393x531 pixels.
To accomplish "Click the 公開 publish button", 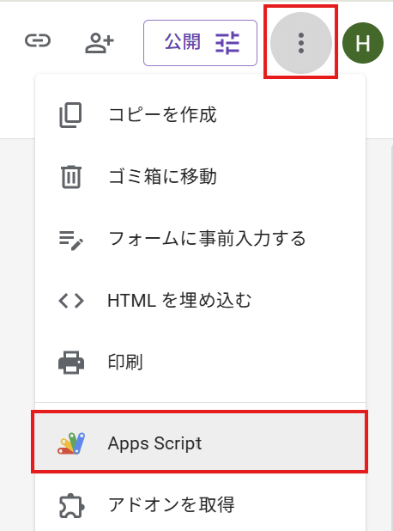I will (200, 43).
